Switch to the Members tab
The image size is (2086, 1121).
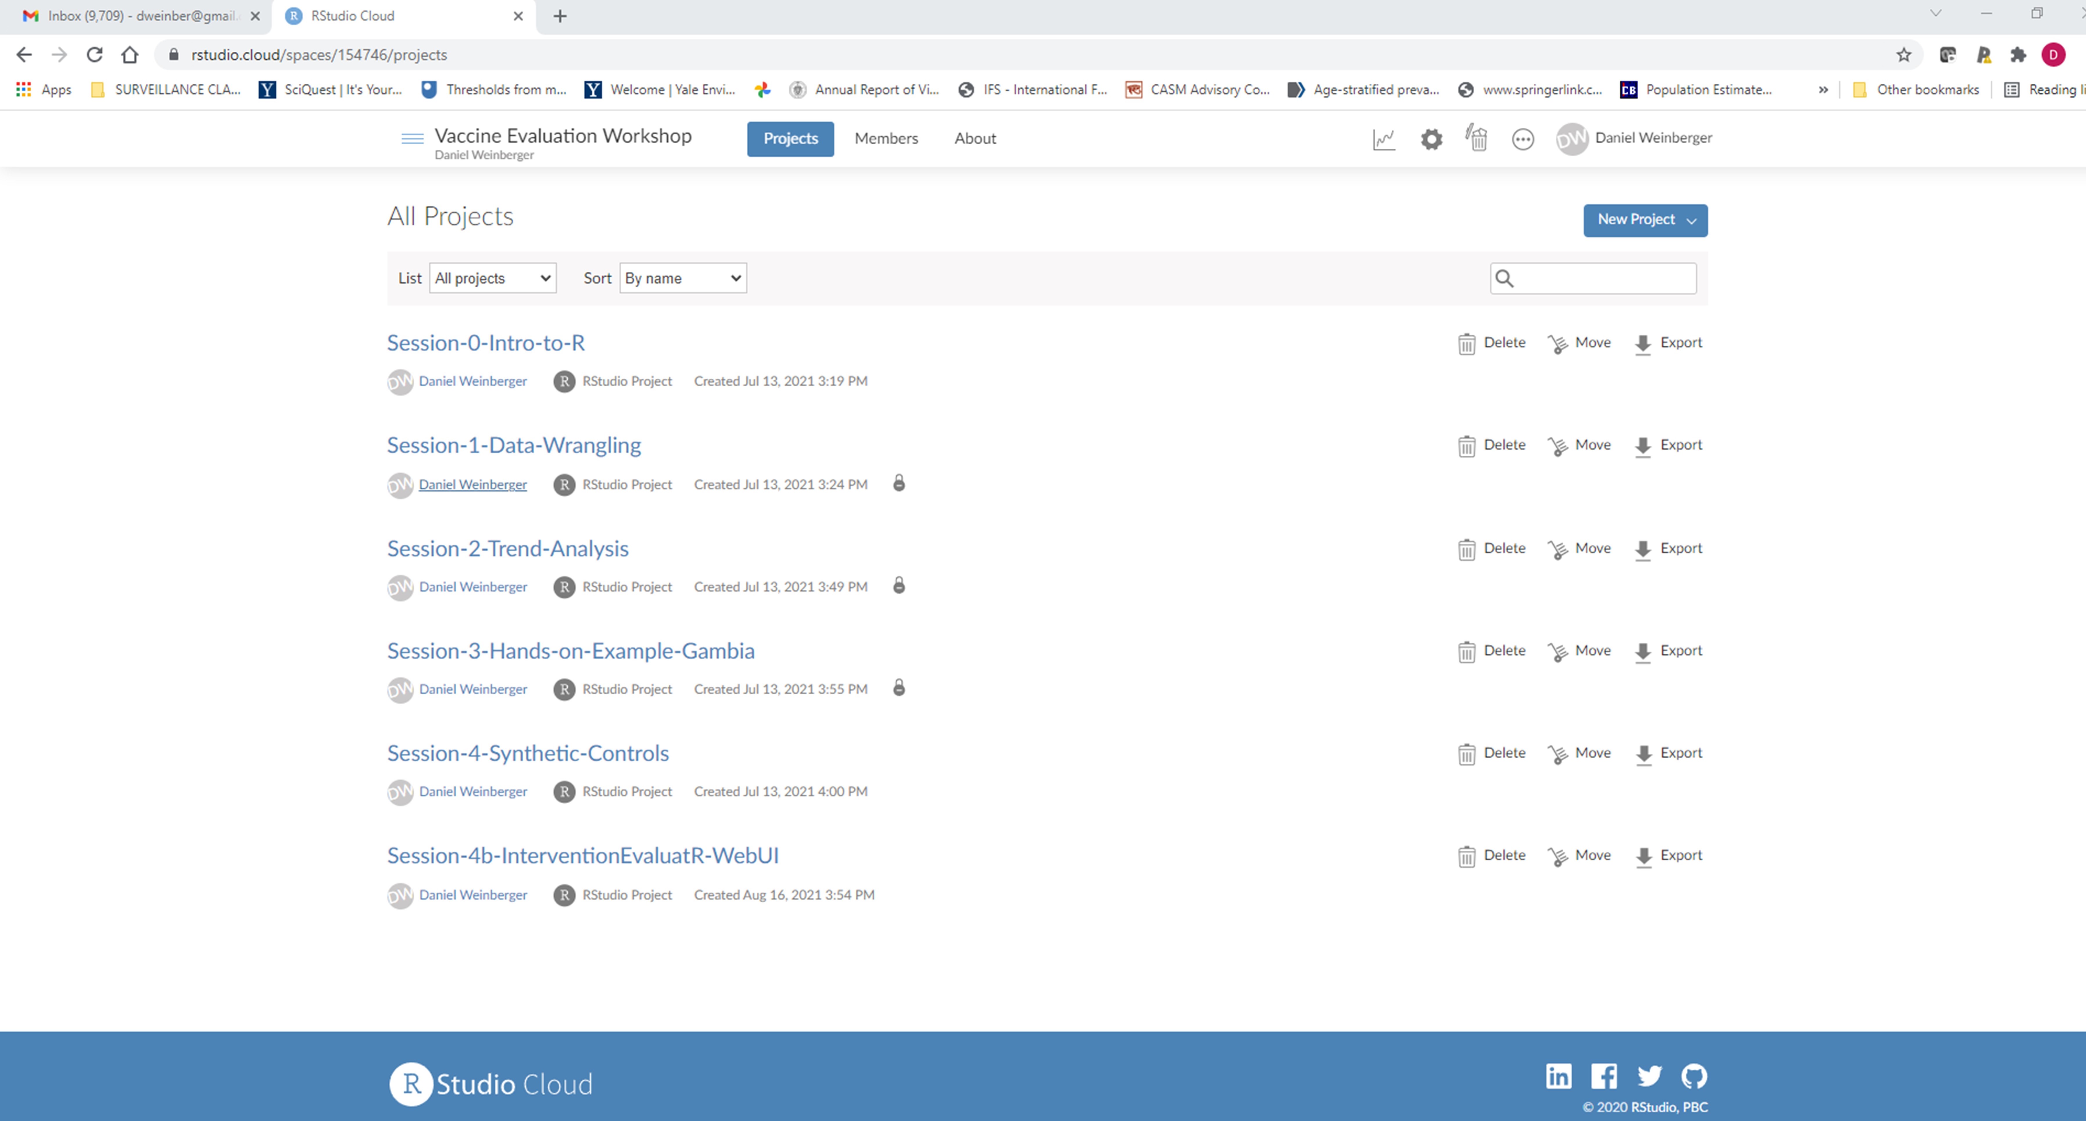pos(886,139)
